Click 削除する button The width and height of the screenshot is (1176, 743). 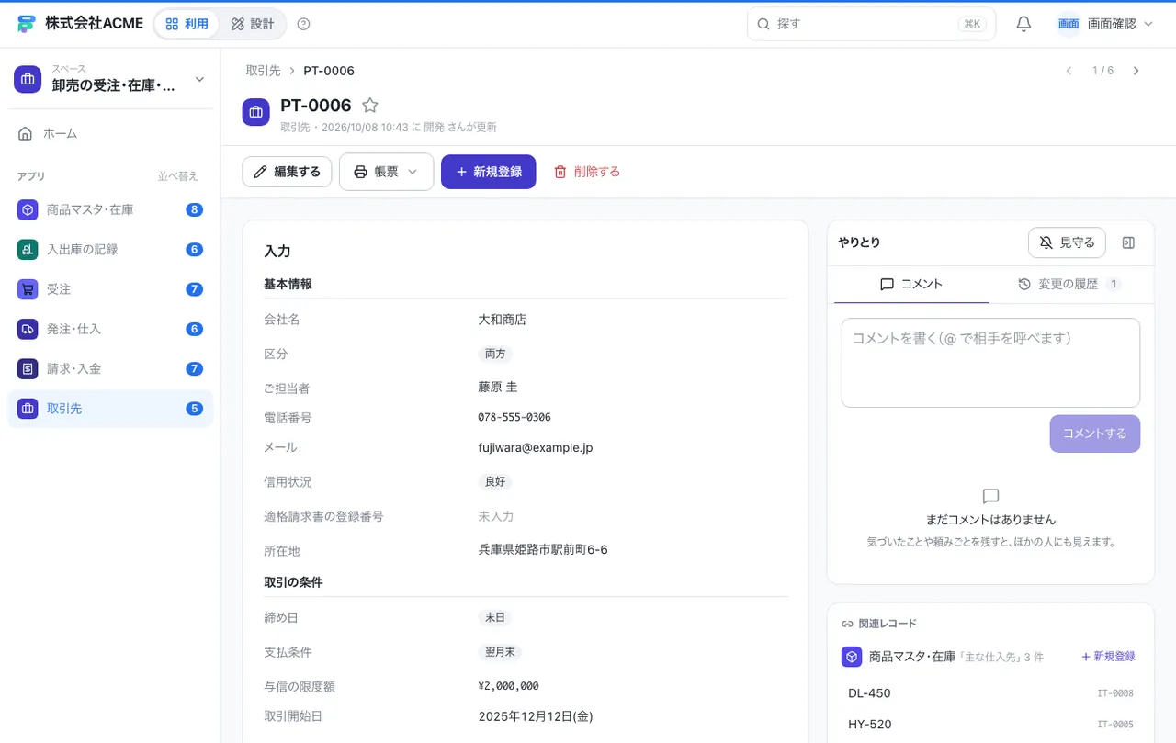[x=586, y=172]
